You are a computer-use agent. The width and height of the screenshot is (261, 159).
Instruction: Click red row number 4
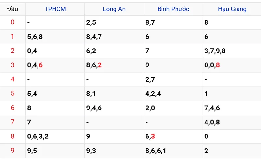pos(13,79)
